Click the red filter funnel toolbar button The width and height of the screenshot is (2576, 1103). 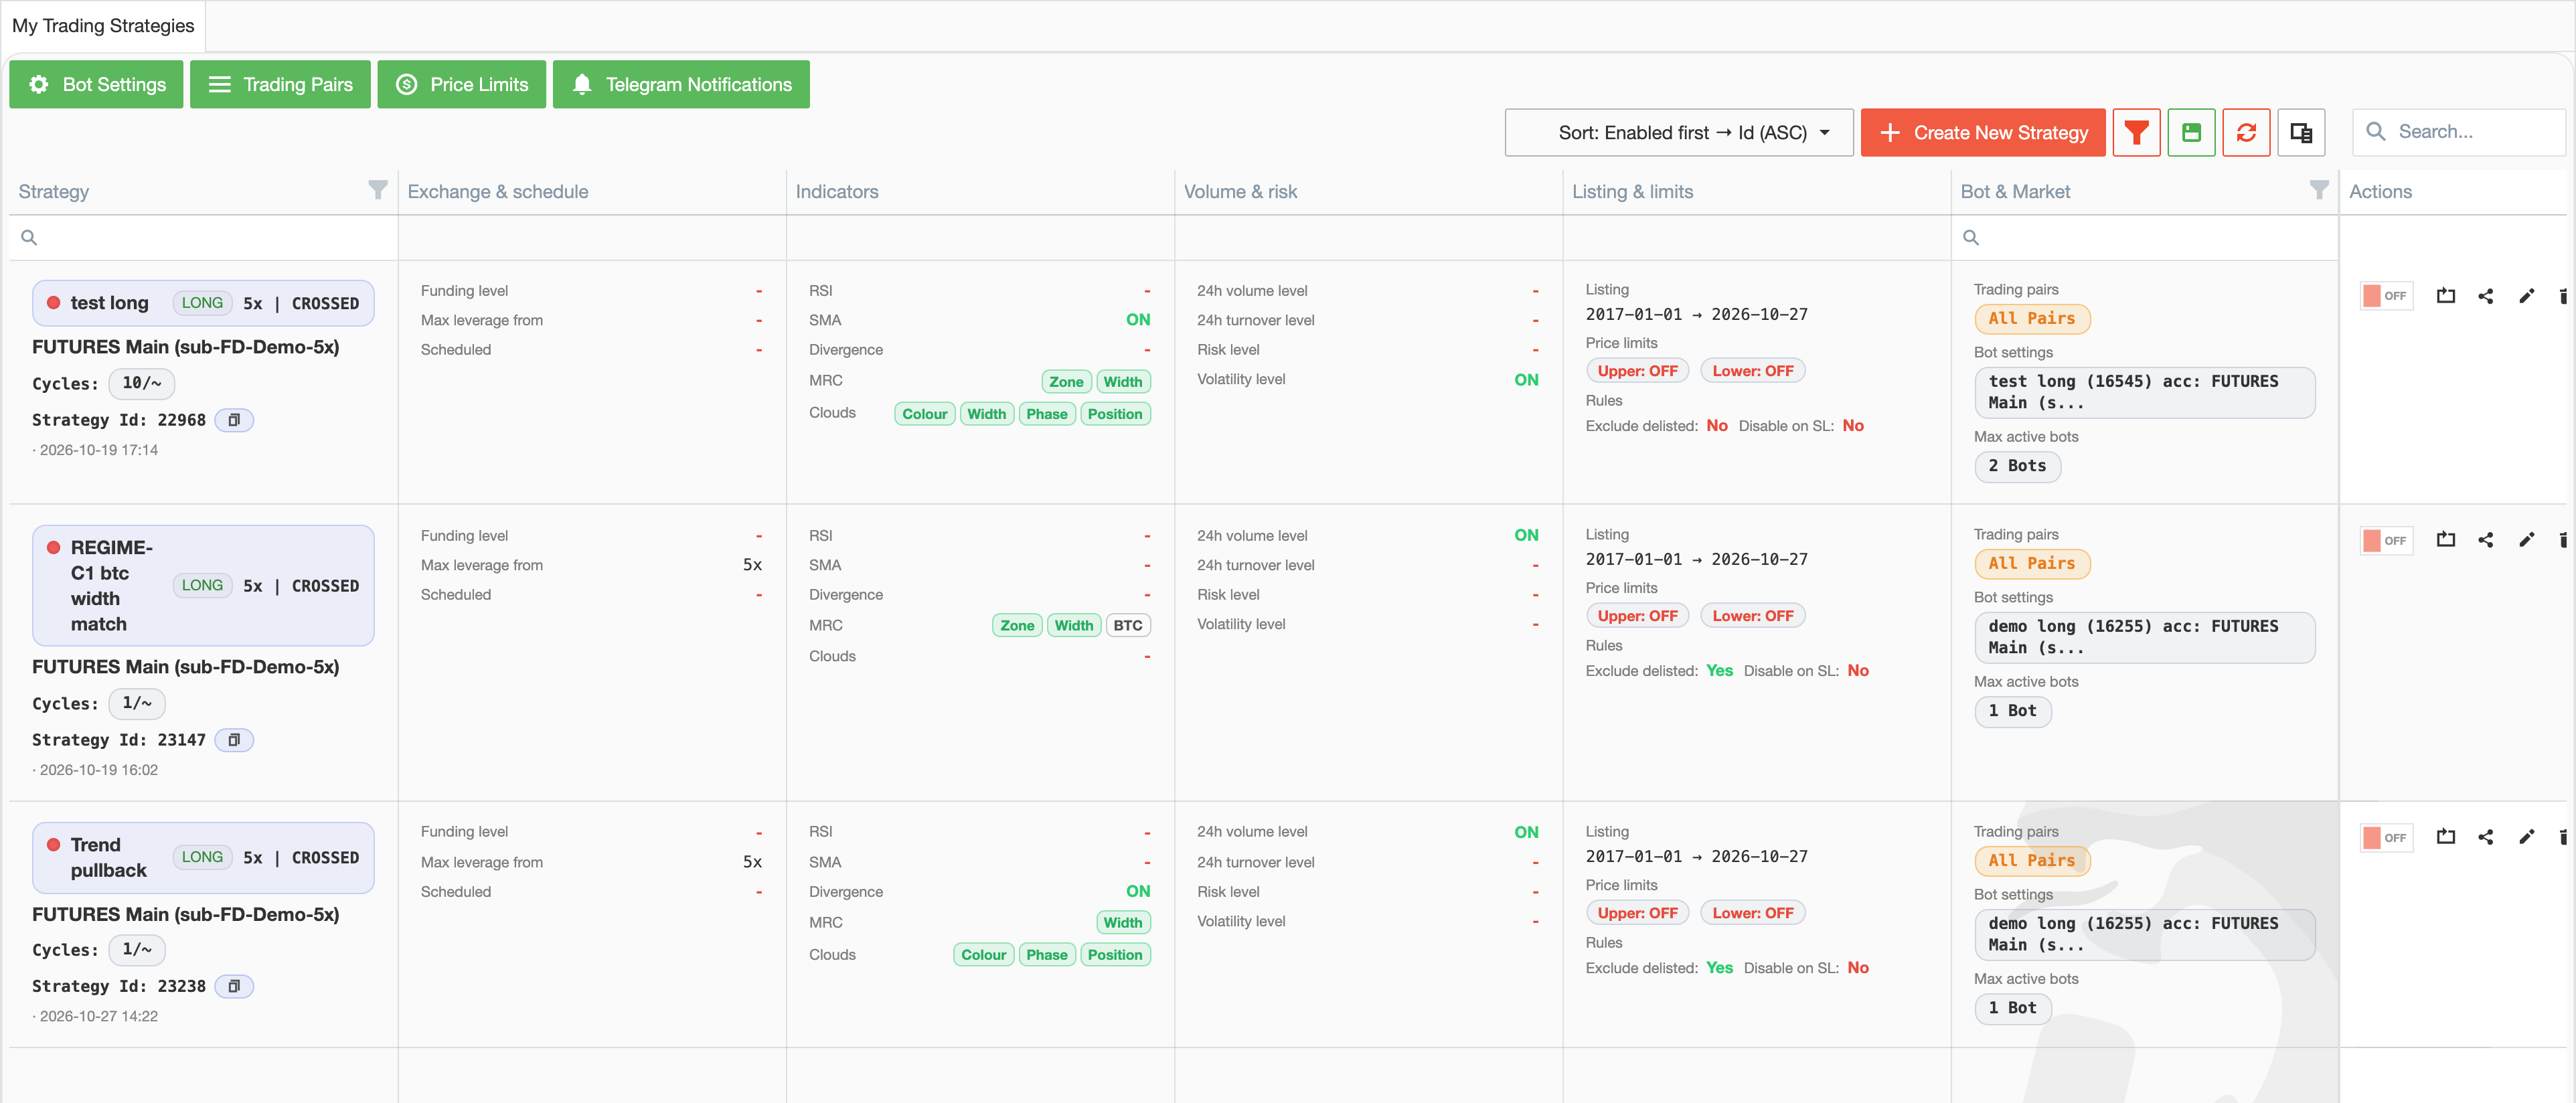[x=2136, y=132]
